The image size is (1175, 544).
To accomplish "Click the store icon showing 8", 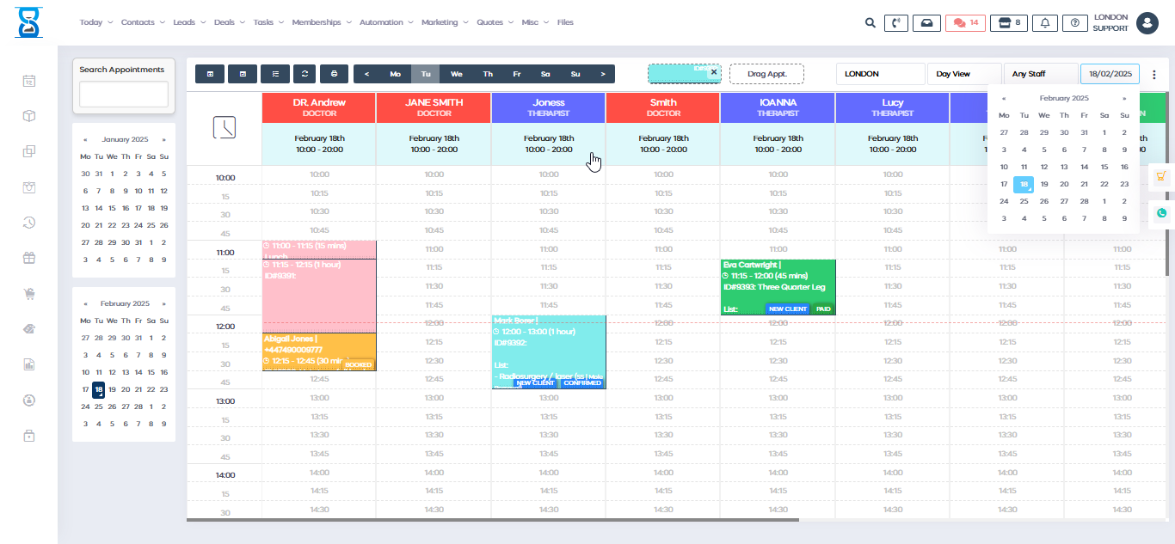I will 1008,23.
